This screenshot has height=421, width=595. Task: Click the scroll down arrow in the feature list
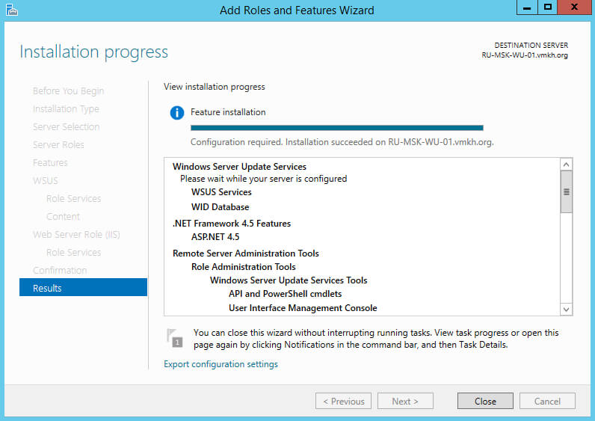(566, 310)
